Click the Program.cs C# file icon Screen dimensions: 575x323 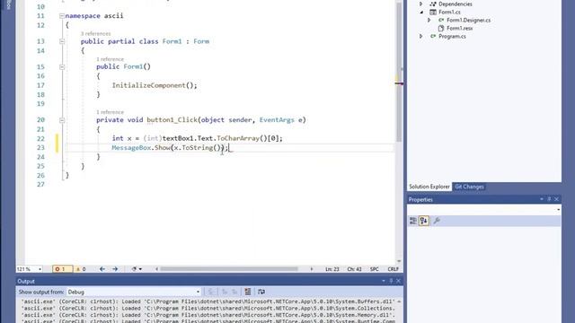click(x=433, y=36)
